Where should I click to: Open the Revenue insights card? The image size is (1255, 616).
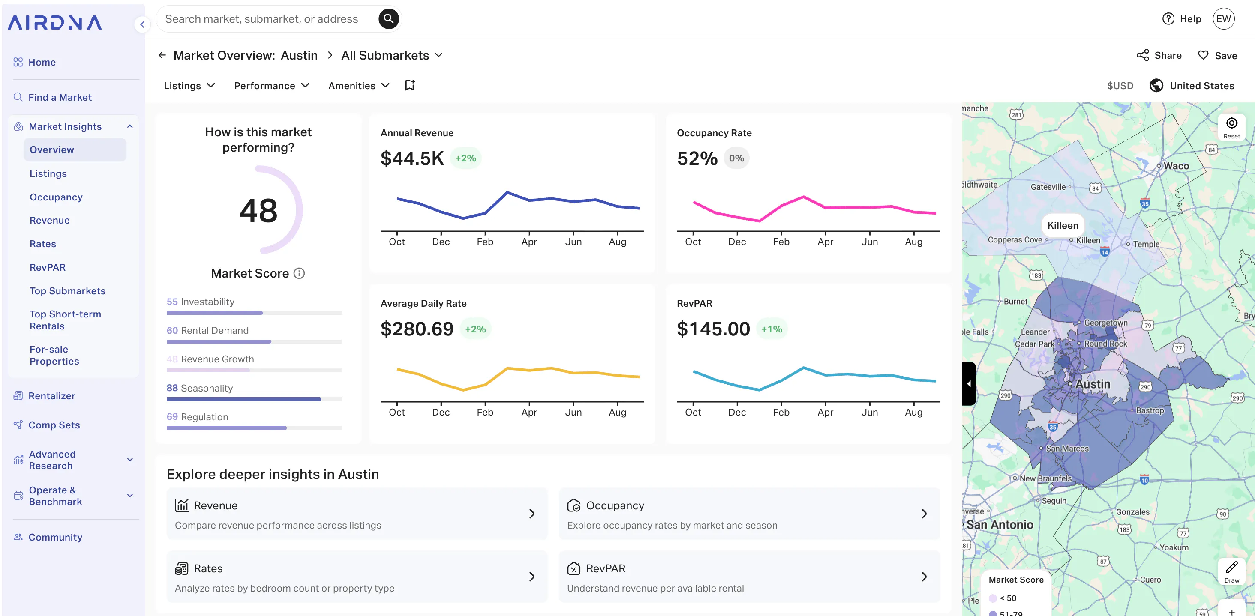click(357, 514)
